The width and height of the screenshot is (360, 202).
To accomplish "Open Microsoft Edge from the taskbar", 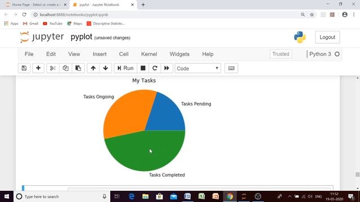I will (x=132, y=196).
